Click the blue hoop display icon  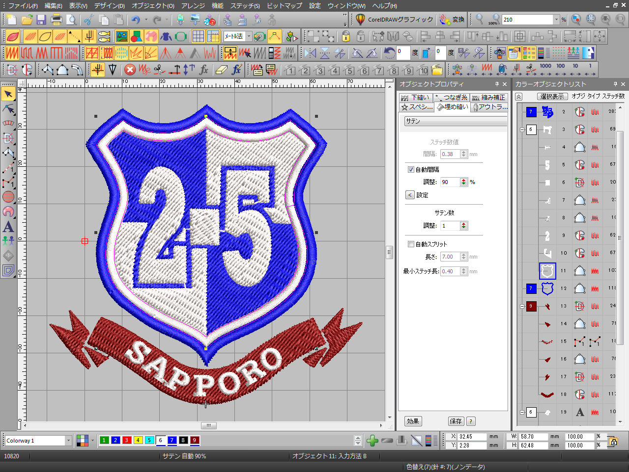(181, 36)
